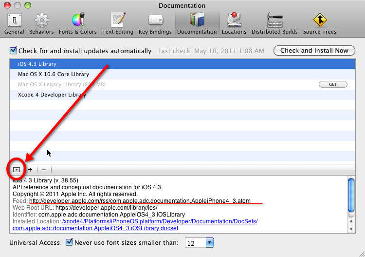Open the Fonts & Colors preferences pane

pos(78,24)
